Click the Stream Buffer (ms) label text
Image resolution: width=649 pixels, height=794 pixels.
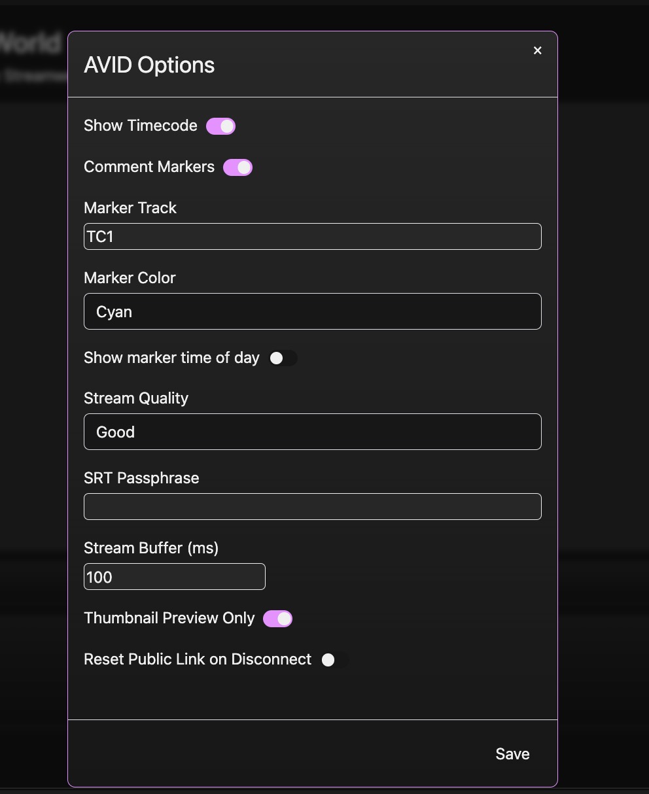coord(150,548)
